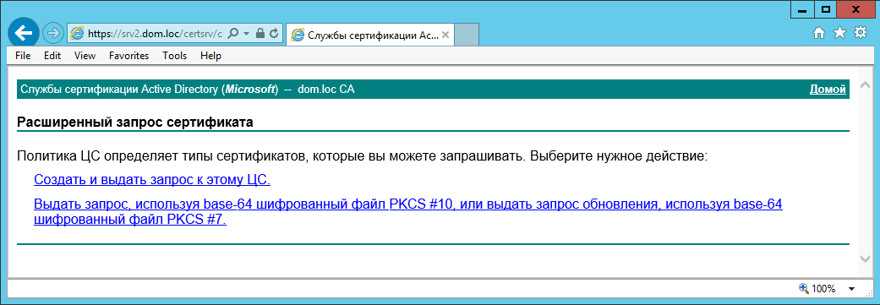Click the security padlock icon

click(260, 33)
